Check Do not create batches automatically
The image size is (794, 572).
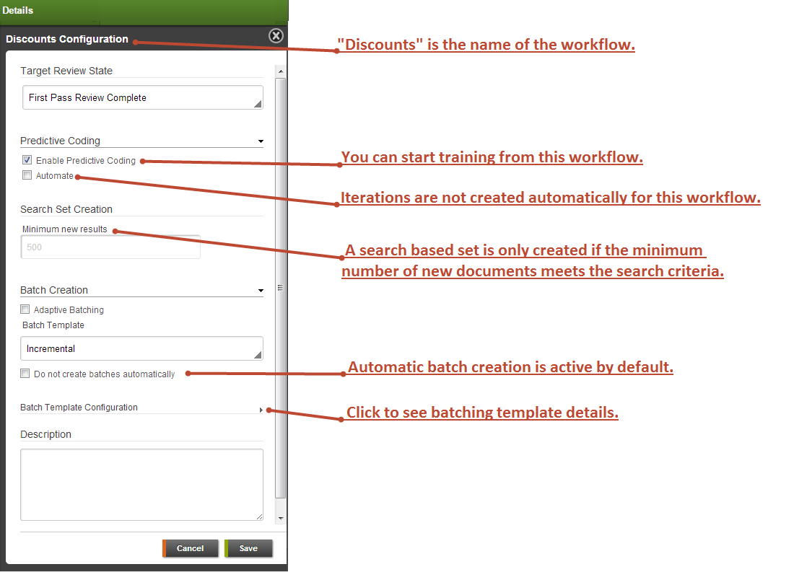[x=25, y=374]
